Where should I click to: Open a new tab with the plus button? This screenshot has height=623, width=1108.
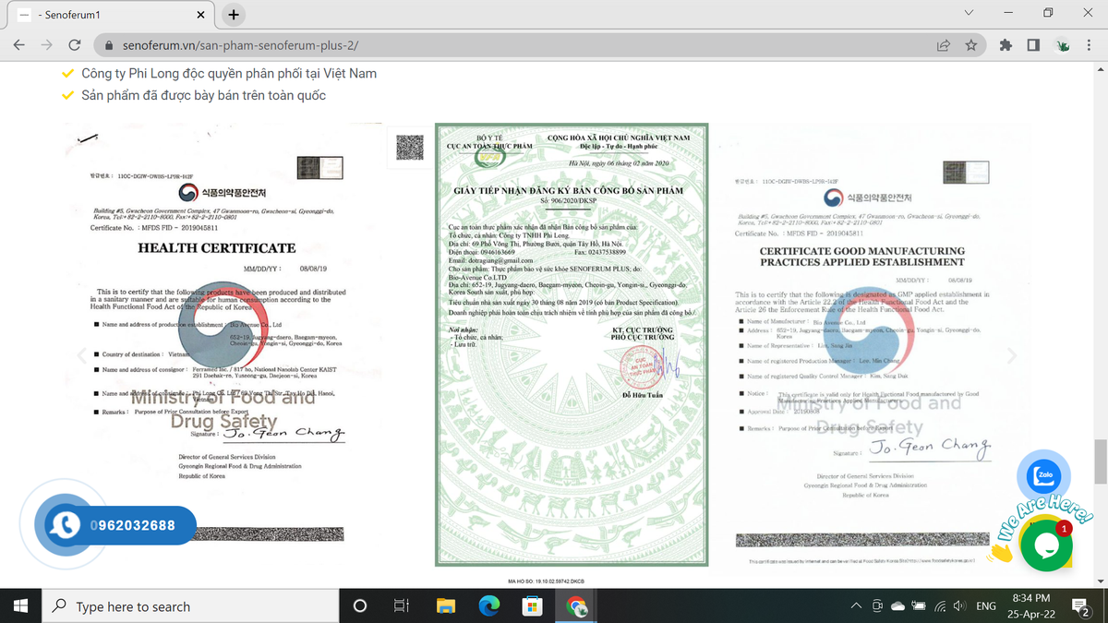(x=234, y=15)
